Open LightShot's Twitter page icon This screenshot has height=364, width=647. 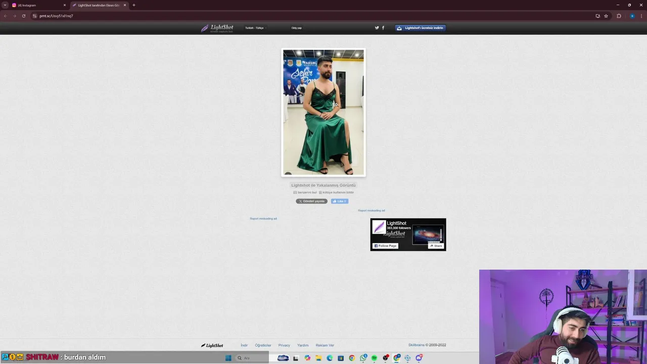(377, 28)
